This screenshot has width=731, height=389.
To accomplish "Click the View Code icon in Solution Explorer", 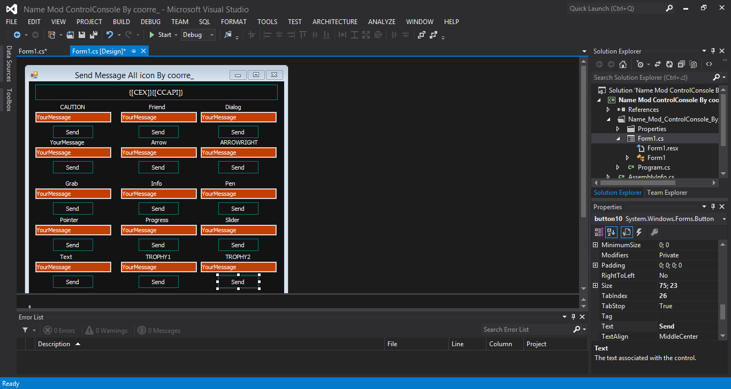I will pyautogui.click(x=709, y=64).
